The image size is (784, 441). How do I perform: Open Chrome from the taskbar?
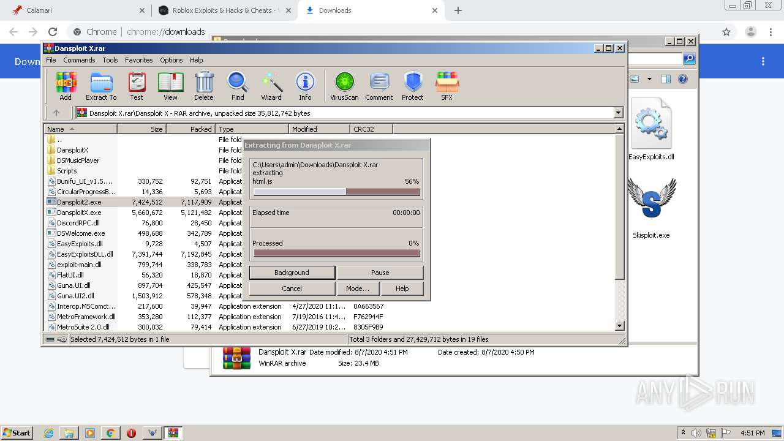click(x=110, y=433)
